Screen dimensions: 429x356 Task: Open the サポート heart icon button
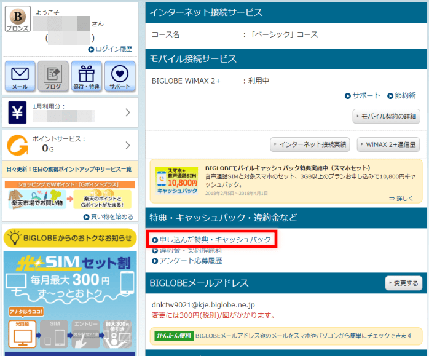(120, 76)
